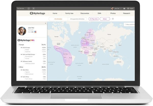Collapse the Europe ethnicity group
Screen dimensions: 153x106
point(18,45)
